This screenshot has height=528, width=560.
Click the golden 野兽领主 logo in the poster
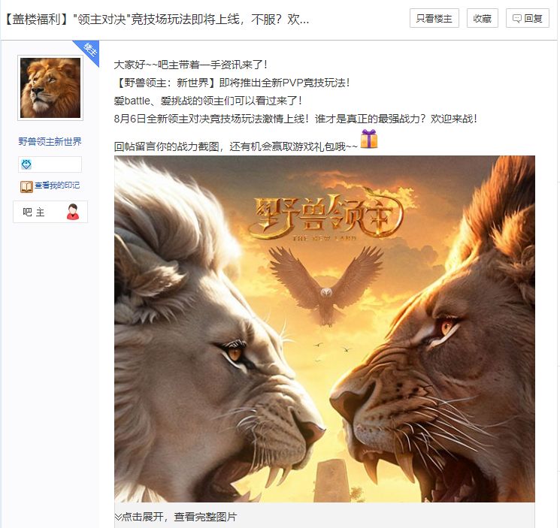click(x=325, y=216)
